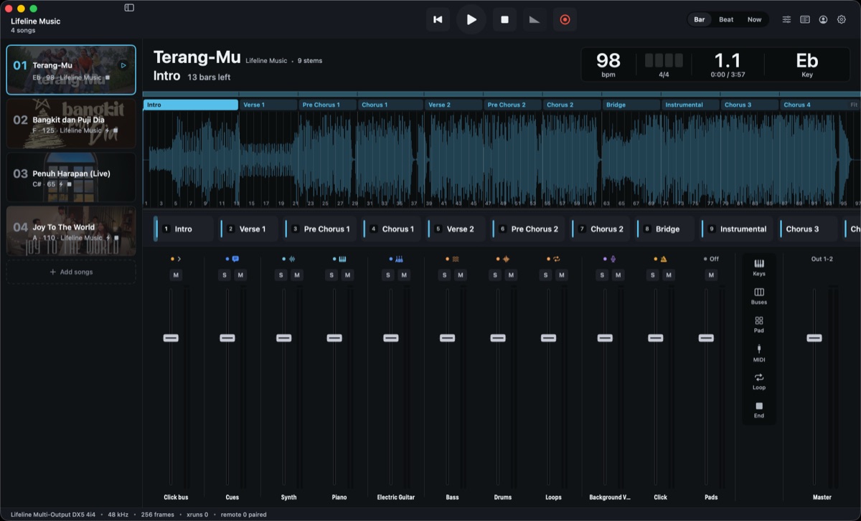The width and height of the screenshot is (861, 521).
Task: Open the Out 1-2 master output selector
Action: pyautogui.click(x=822, y=259)
